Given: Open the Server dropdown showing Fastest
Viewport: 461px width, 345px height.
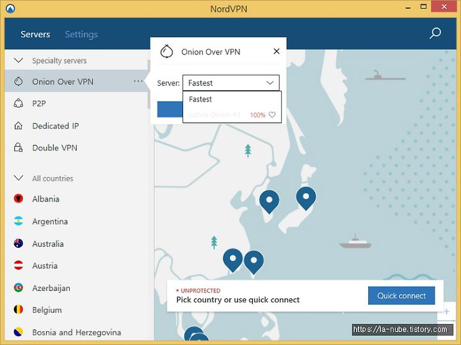Looking at the screenshot, I should (x=230, y=82).
